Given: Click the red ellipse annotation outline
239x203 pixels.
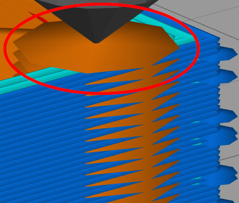Looking at the screenshot, I should (102, 48).
